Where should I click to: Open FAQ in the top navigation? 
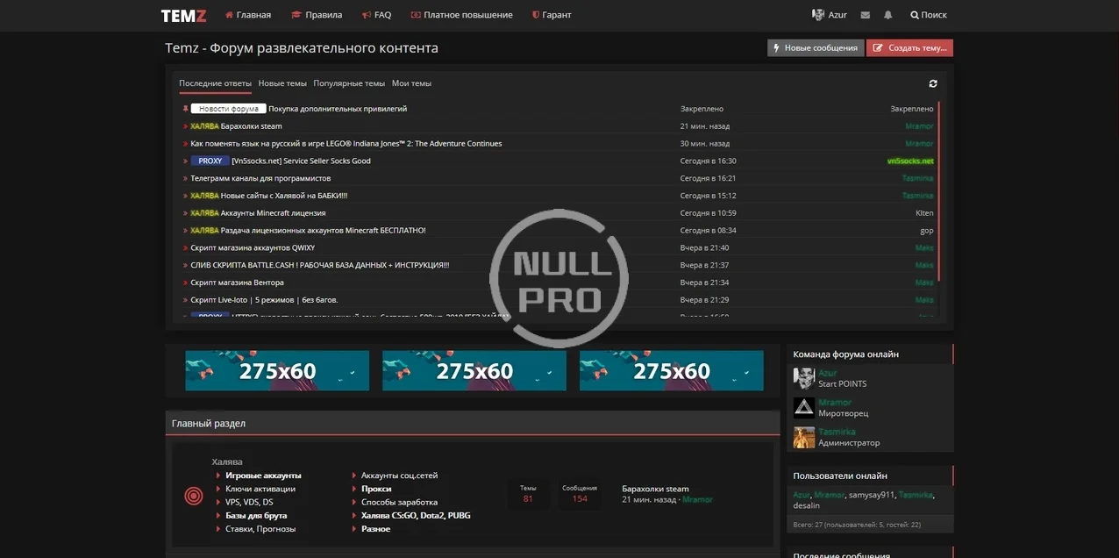(x=376, y=15)
